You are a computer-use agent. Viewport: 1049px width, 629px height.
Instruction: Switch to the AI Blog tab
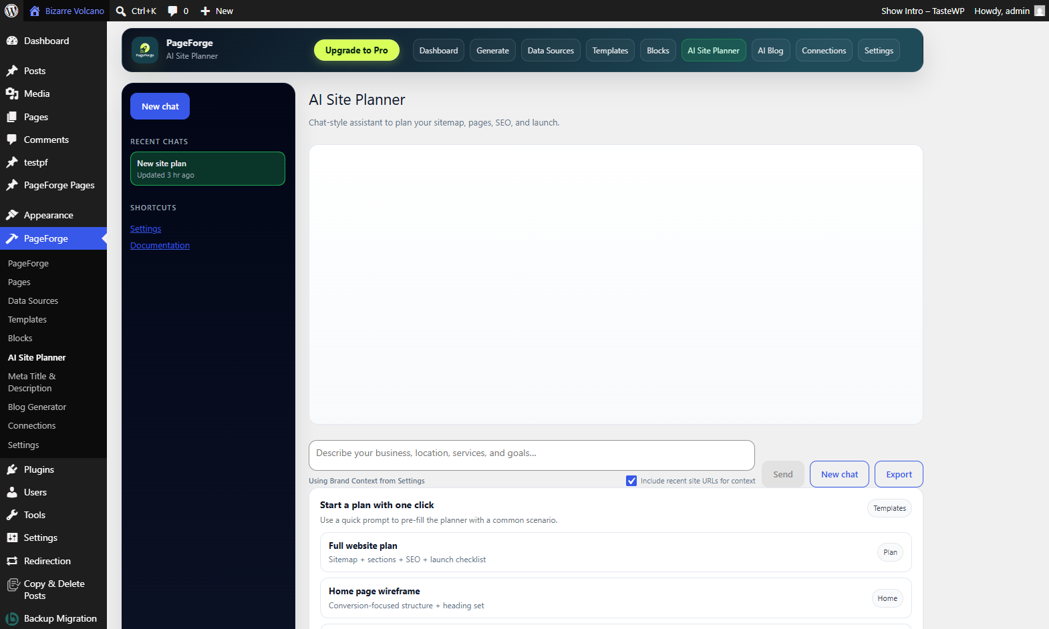coord(770,51)
